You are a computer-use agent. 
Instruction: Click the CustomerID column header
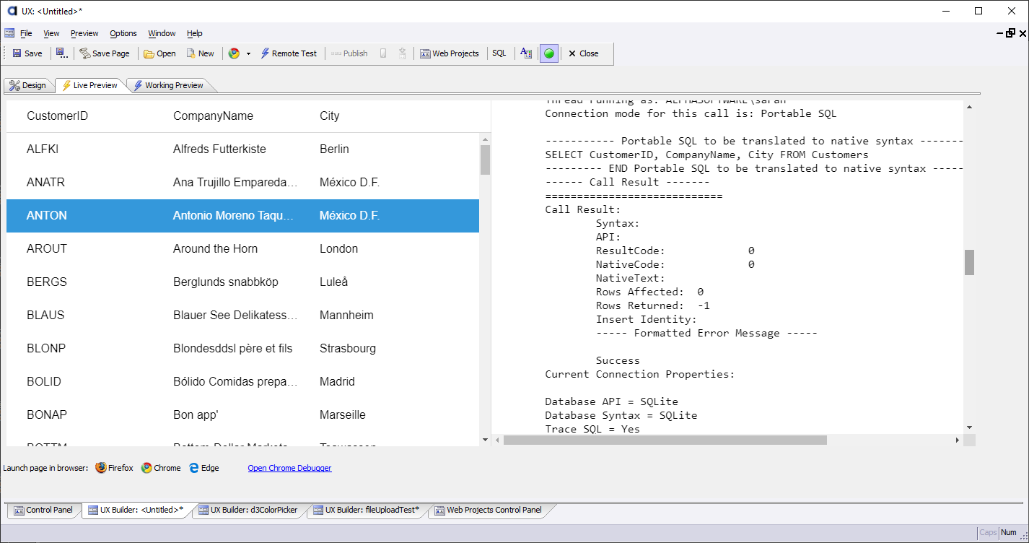coord(58,116)
